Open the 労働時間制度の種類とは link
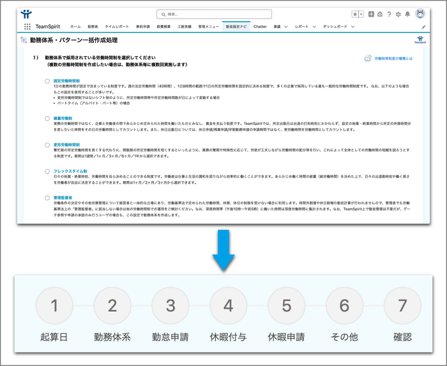Image resolution: width=447 pixels, height=366 pixels. (393, 59)
